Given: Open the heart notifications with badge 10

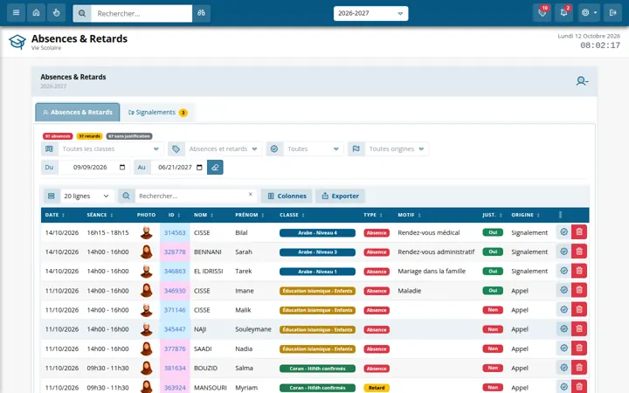Looking at the screenshot, I should [543, 13].
